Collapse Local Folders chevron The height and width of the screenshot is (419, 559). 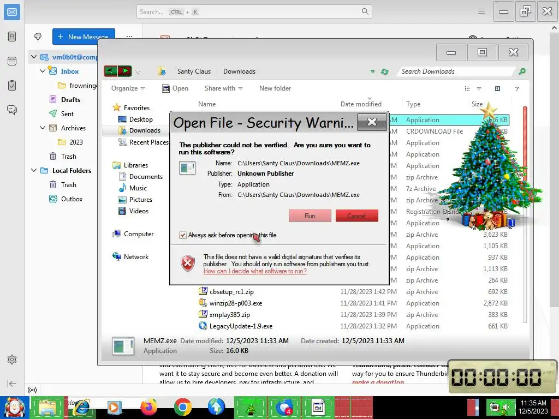click(x=34, y=170)
